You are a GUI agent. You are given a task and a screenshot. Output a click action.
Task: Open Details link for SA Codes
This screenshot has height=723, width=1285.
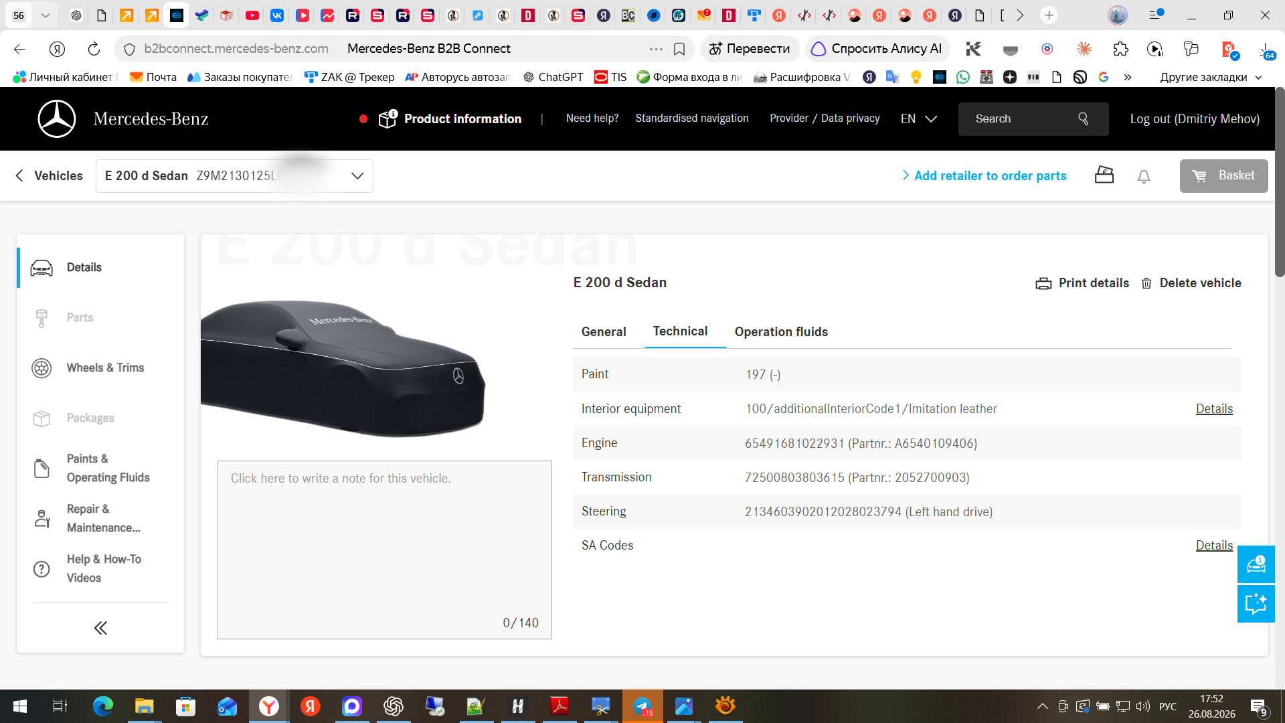click(1214, 545)
